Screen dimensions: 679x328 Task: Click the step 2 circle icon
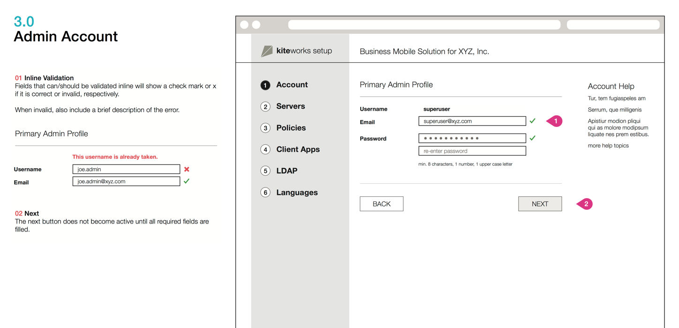click(x=265, y=107)
